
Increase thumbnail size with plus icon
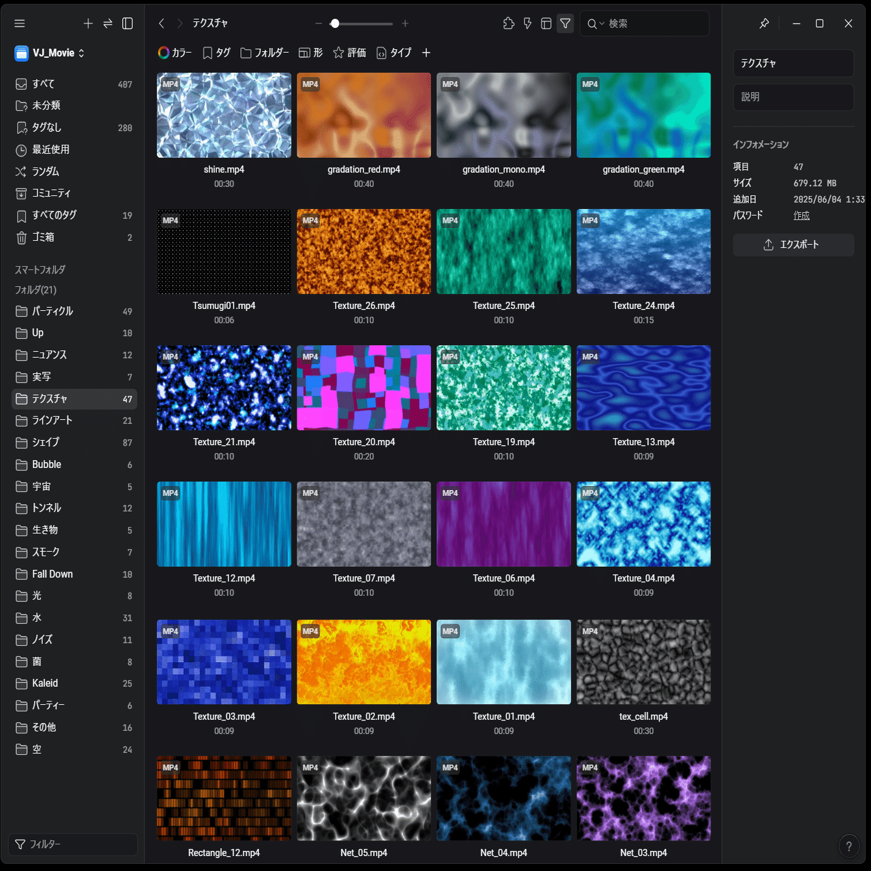pos(405,23)
